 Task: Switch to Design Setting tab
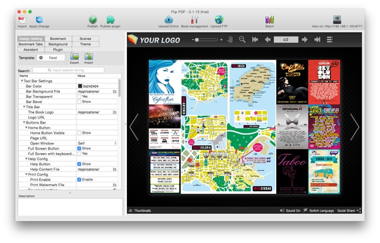[x=31, y=39]
